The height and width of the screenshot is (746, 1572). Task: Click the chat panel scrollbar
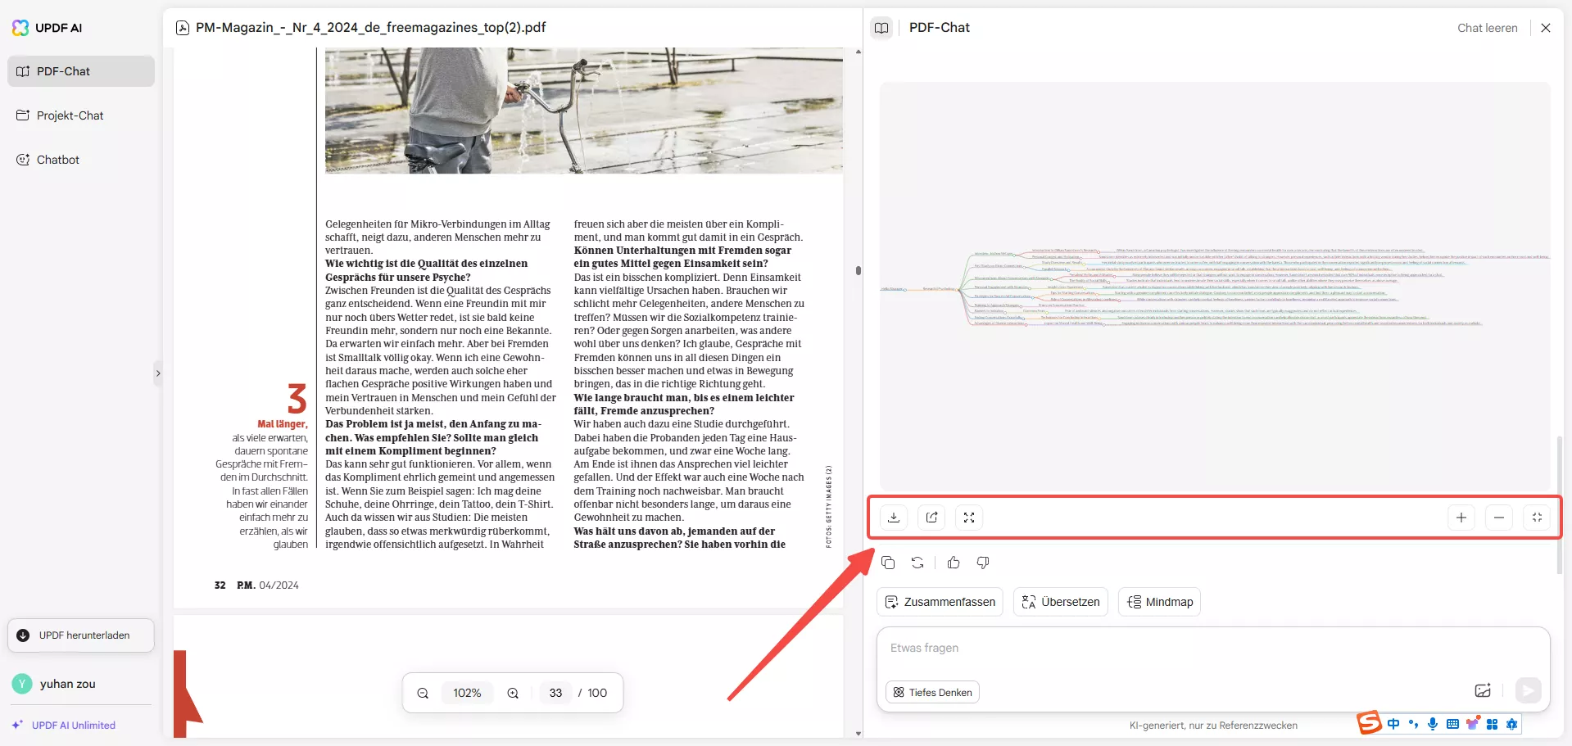tap(1559, 504)
